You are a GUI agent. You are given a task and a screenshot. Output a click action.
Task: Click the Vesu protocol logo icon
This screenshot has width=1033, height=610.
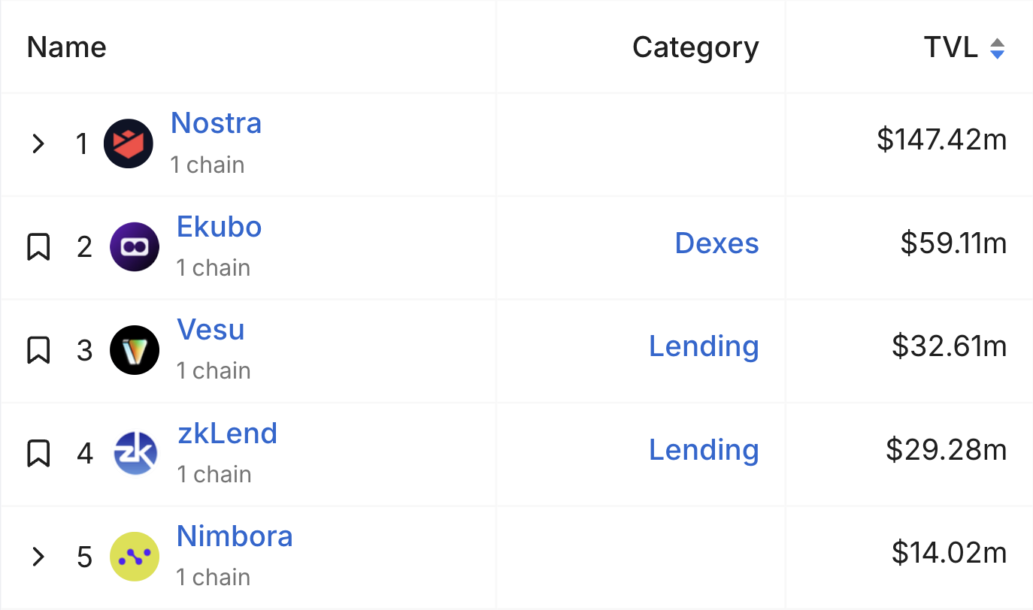click(135, 350)
